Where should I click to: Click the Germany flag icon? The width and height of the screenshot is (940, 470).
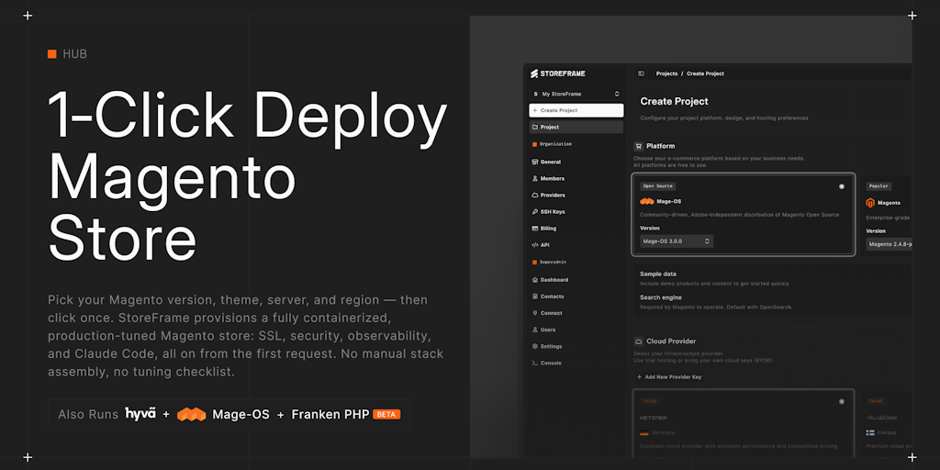(x=644, y=433)
